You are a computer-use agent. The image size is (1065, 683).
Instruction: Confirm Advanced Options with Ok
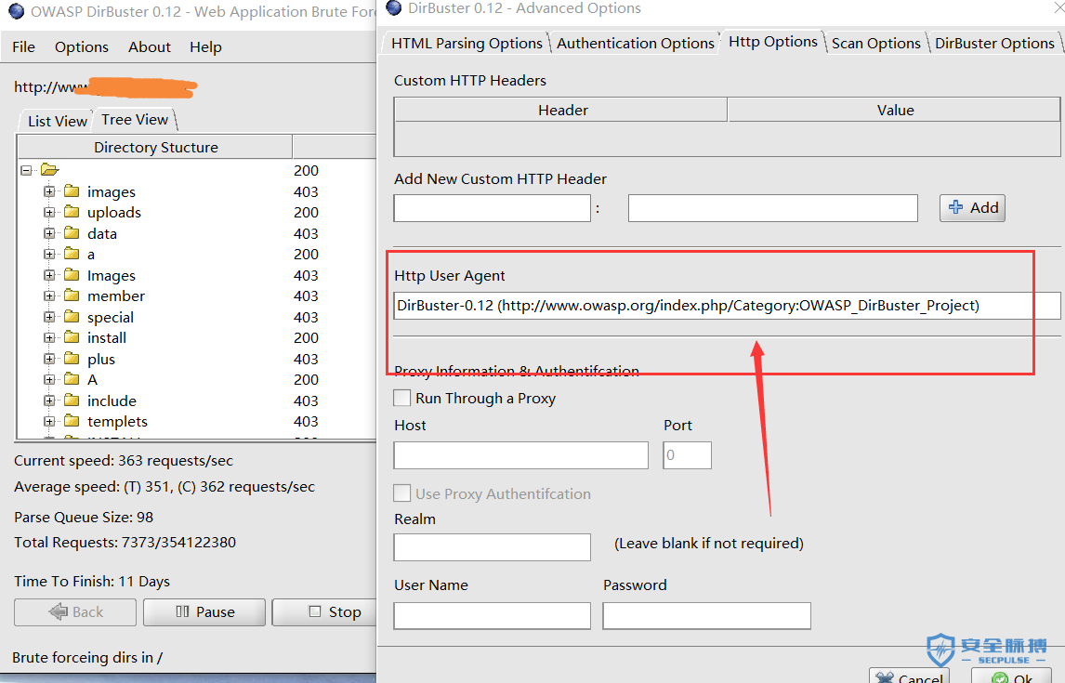(1011, 676)
